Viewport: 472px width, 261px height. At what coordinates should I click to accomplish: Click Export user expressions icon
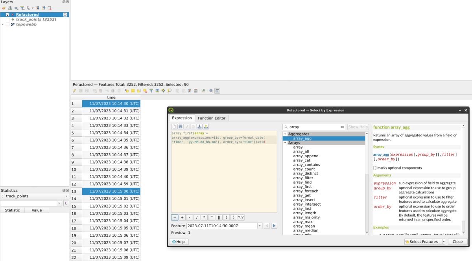[206, 127]
